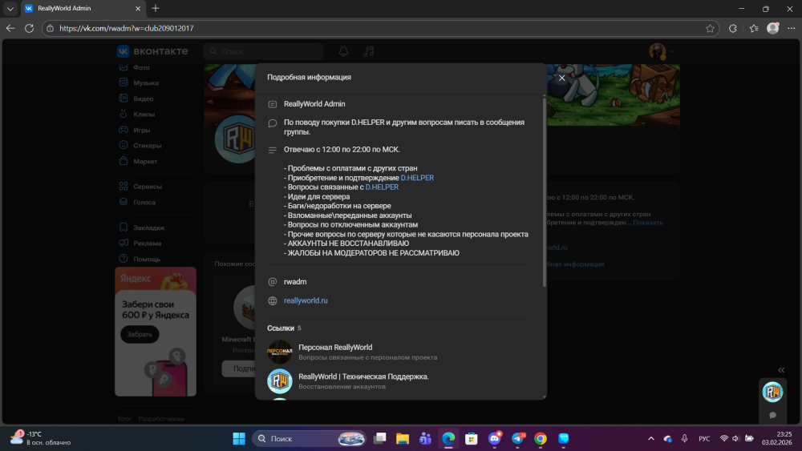Open Реклама in the sidebar
Viewport: 802px width, 451px height.
(148, 243)
